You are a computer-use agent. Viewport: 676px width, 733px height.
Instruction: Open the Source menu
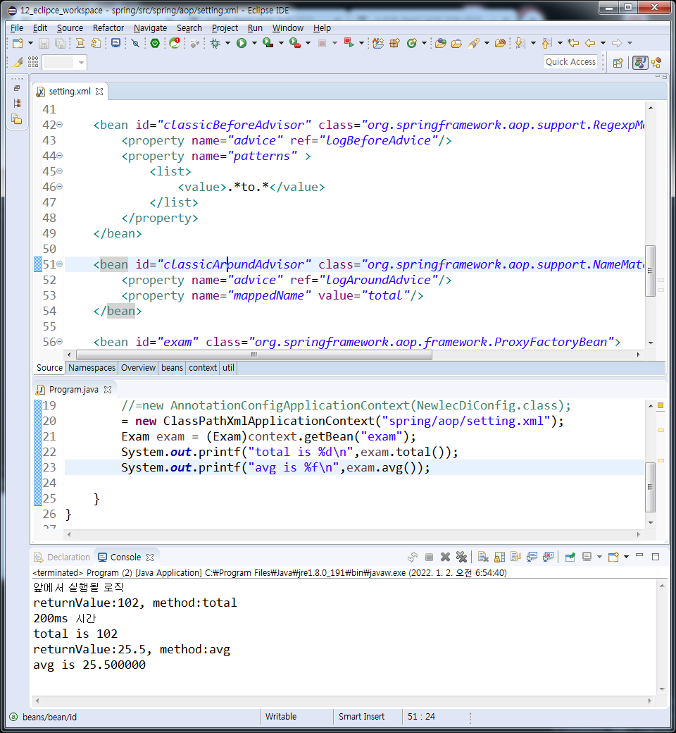[x=70, y=28]
